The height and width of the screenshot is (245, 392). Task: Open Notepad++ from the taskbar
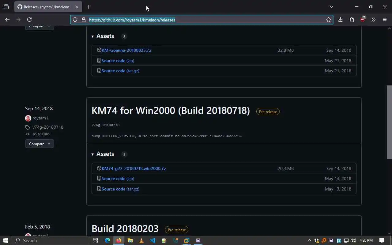pos(164,240)
